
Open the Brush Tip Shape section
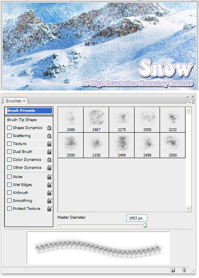[x=29, y=119]
